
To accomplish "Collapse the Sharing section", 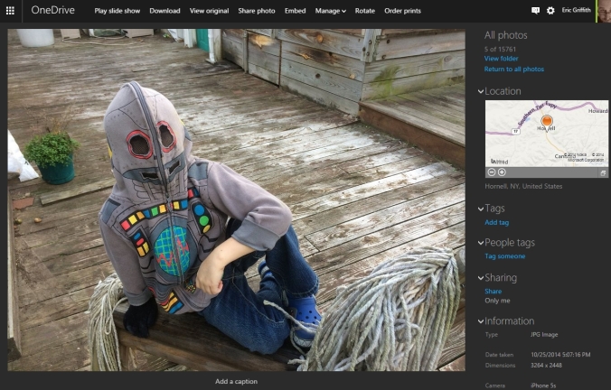I will click(481, 278).
